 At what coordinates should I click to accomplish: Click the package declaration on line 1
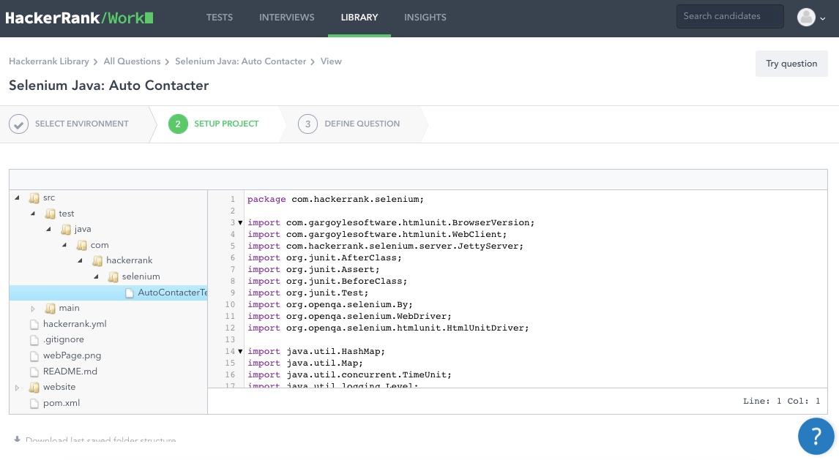point(335,199)
